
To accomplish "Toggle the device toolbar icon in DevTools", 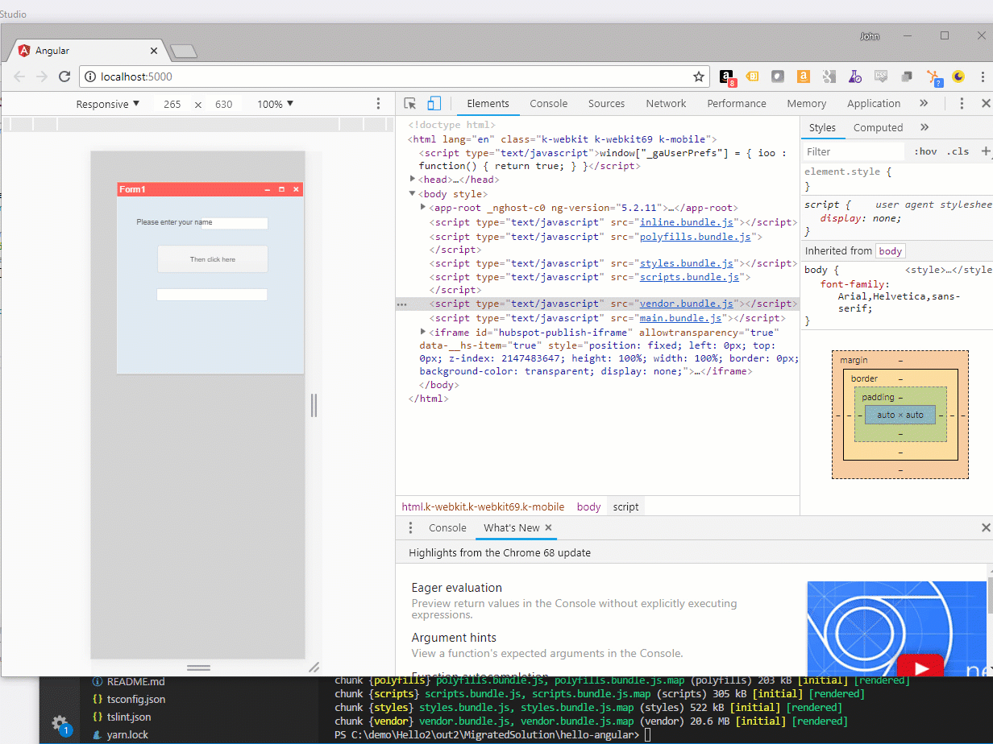I will pyautogui.click(x=434, y=103).
